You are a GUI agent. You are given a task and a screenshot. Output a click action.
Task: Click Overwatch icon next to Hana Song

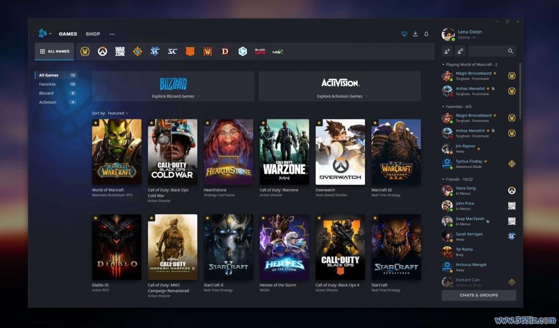[511, 191]
